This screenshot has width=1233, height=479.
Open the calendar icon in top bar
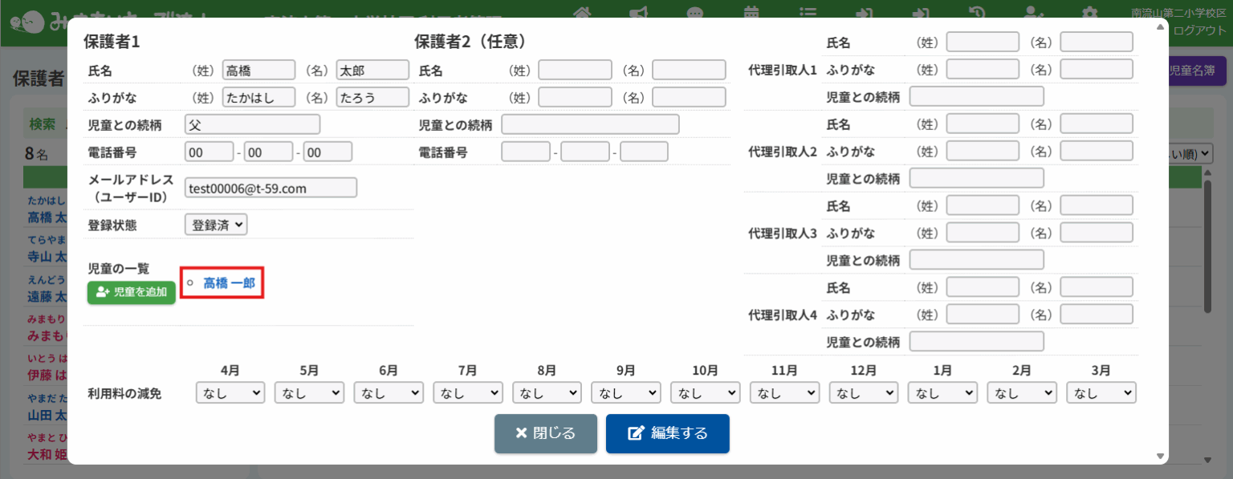point(752,12)
